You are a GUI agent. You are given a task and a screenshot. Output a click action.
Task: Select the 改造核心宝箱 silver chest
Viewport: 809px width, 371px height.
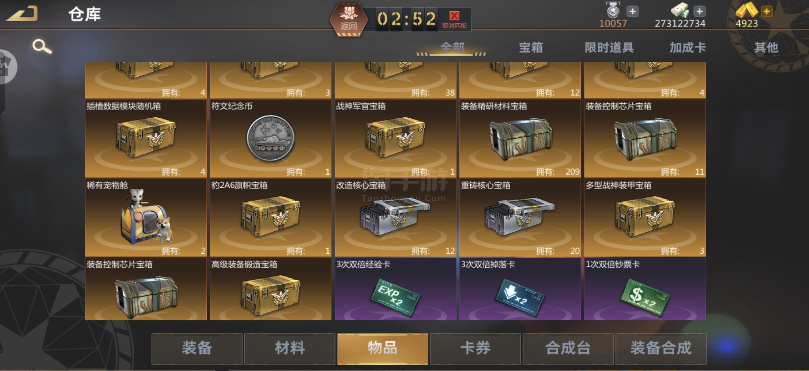395,218
